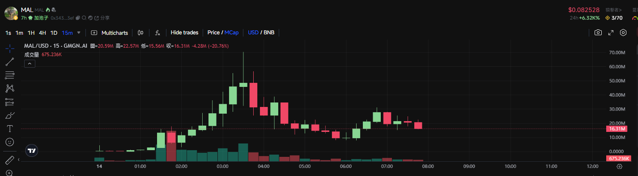
Task: Select the XABCD pattern tool
Action: (10, 89)
